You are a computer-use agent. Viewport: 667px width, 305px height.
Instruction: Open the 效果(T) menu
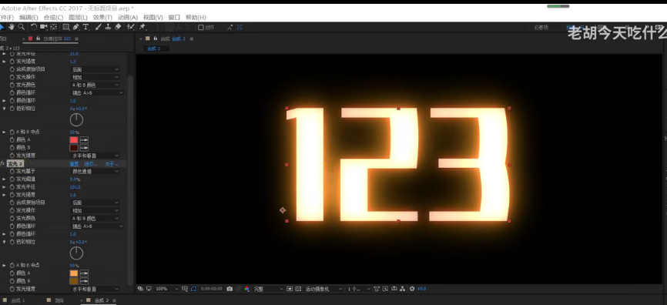[102, 18]
